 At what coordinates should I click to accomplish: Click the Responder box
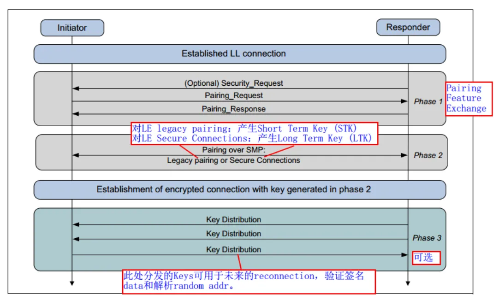tap(408, 27)
